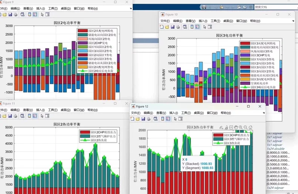Click the open-file folder icon in Figure 10
Screen dimensions: 298x194
pos(167,27)
